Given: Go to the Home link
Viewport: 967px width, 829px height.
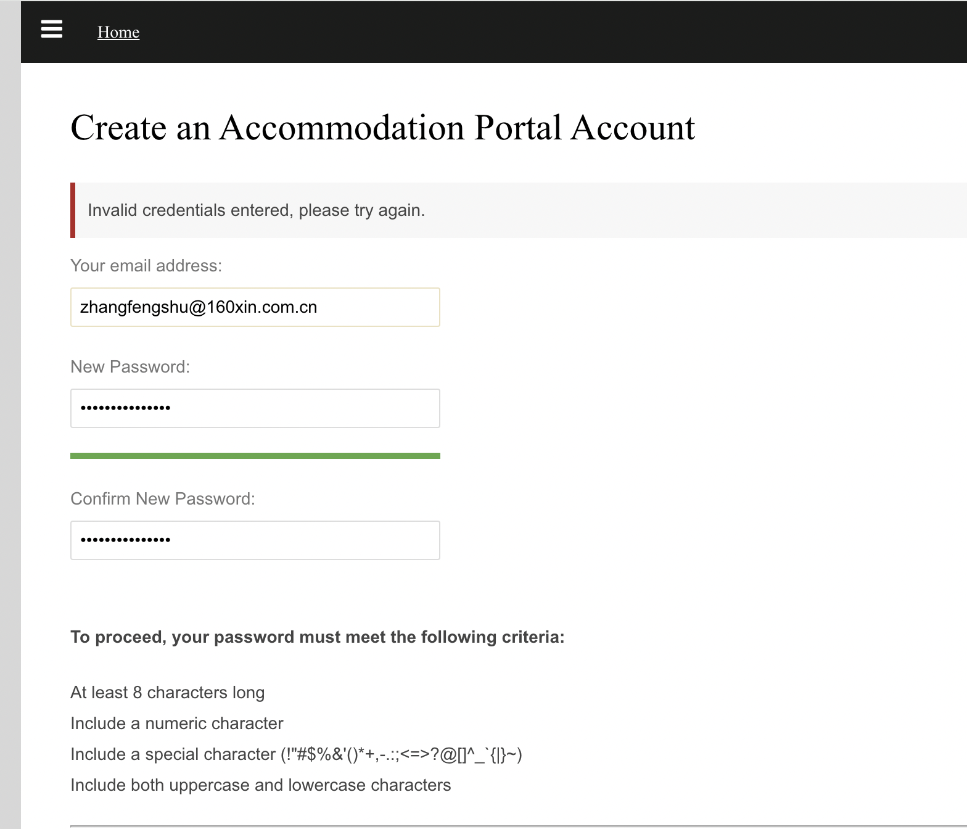Looking at the screenshot, I should pos(118,32).
